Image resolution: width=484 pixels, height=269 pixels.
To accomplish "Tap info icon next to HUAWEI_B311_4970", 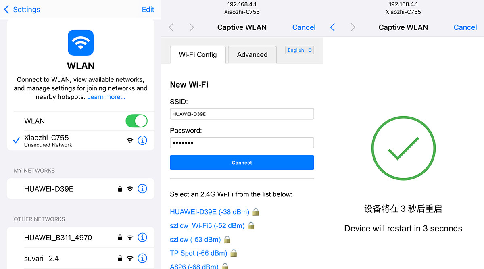I will (142, 238).
